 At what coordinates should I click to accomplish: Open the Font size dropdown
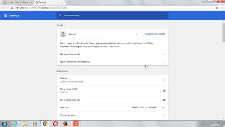tap(148, 107)
